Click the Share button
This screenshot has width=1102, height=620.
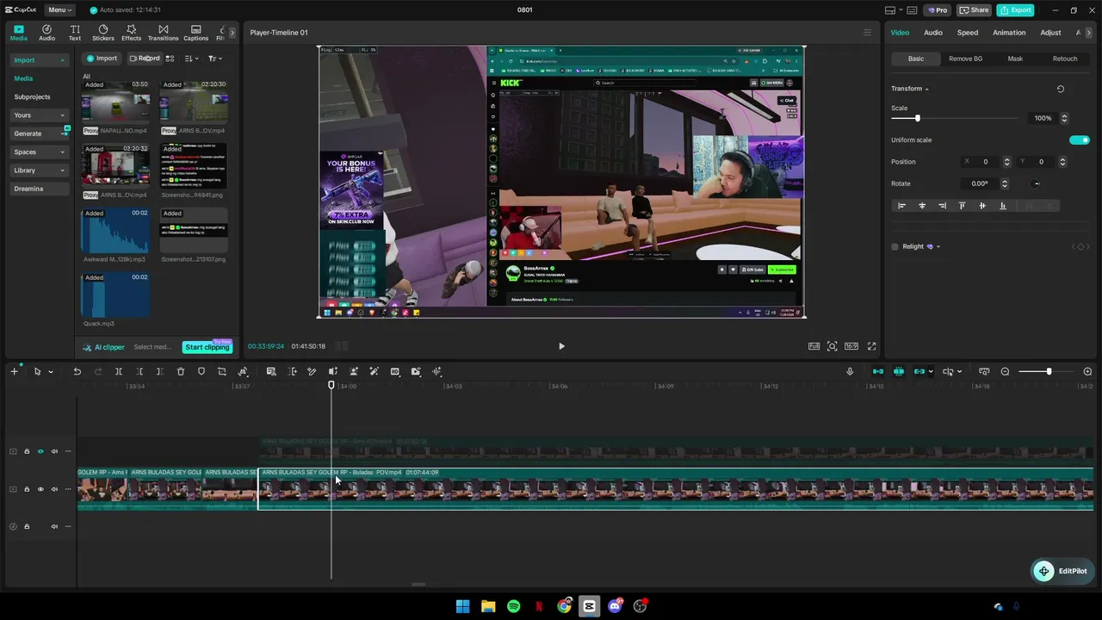pos(975,10)
